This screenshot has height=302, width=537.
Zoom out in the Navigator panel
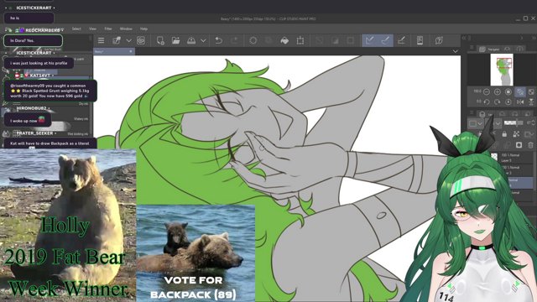[487, 91]
